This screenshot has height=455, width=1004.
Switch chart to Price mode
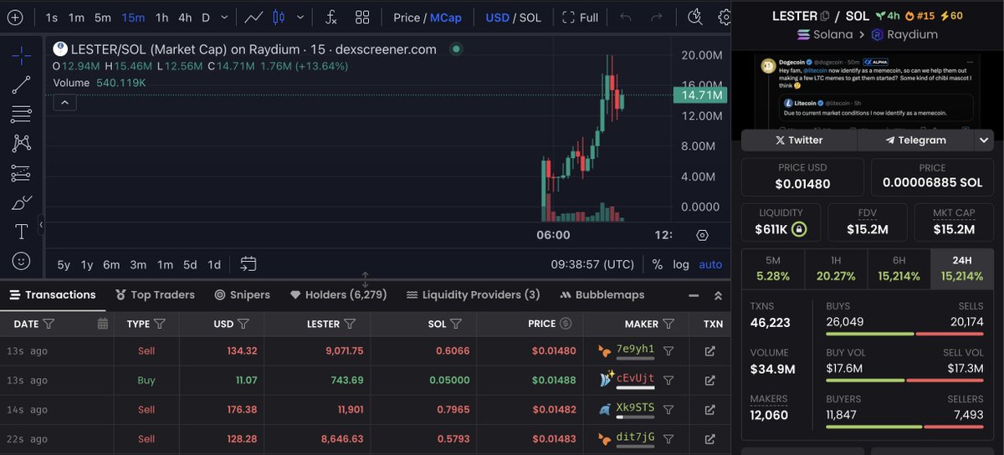pyautogui.click(x=407, y=17)
